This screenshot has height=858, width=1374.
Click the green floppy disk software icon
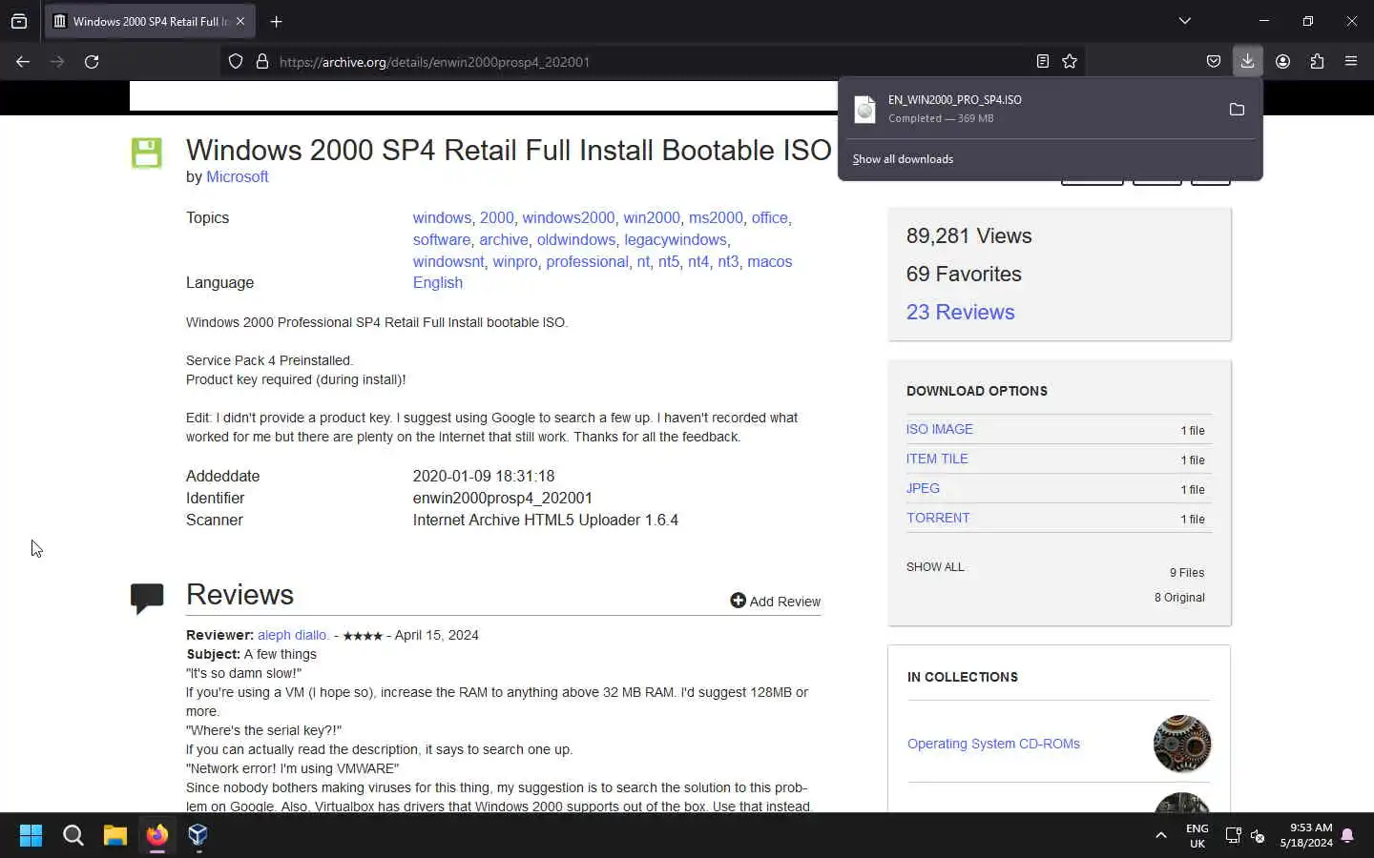click(147, 153)
